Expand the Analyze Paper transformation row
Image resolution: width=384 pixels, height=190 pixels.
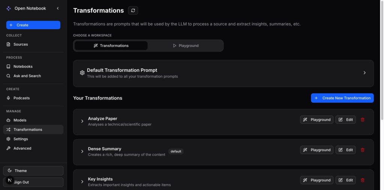(x=82, y=121)
